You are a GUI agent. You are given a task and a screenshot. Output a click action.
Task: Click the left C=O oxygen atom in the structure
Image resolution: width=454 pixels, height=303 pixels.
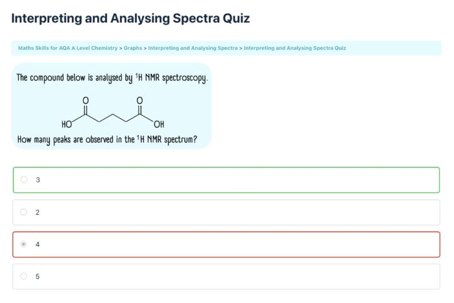(x=86, y=101)
